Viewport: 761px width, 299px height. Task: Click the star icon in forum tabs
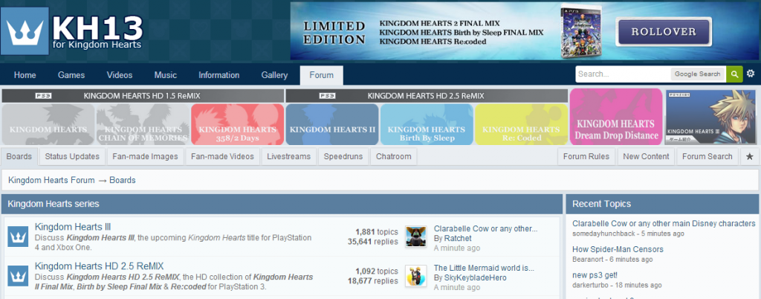tap(749, 156)
